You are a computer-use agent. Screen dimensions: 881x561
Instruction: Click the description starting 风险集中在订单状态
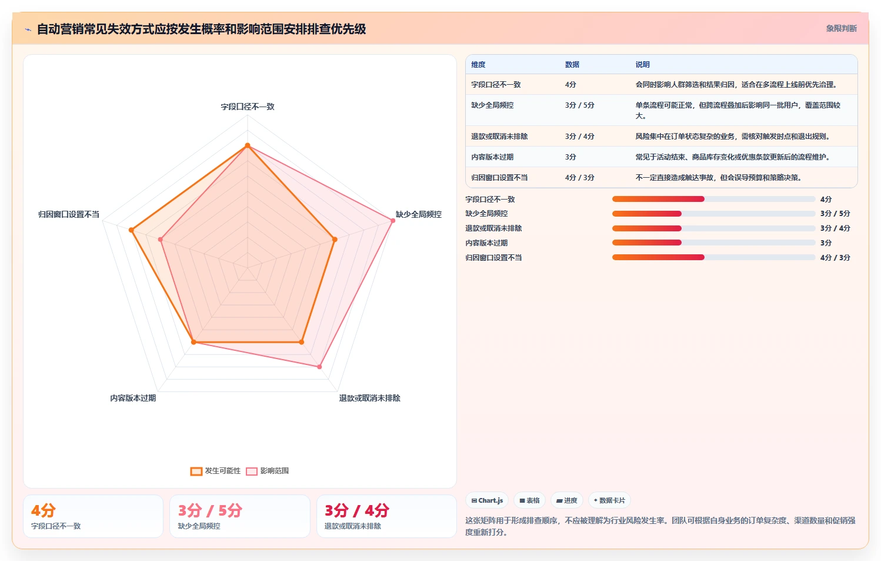[732, 137]
